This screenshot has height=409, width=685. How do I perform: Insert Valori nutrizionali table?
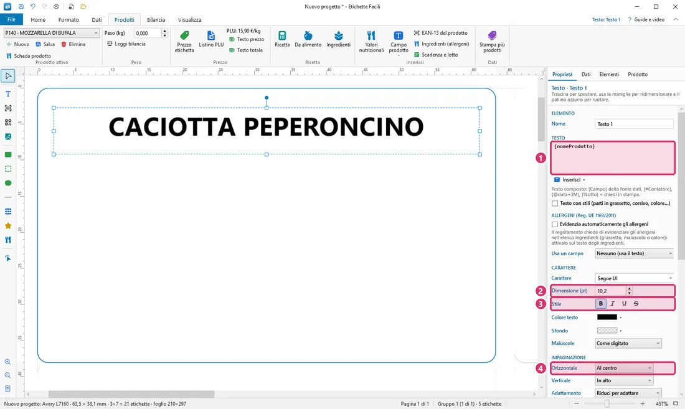point(371,42)
